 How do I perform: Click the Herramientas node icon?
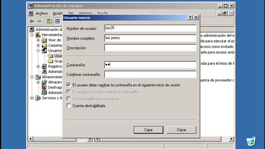[38, 35]
